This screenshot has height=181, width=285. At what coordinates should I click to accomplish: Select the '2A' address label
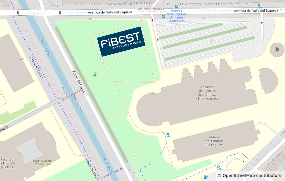point(90,19)
